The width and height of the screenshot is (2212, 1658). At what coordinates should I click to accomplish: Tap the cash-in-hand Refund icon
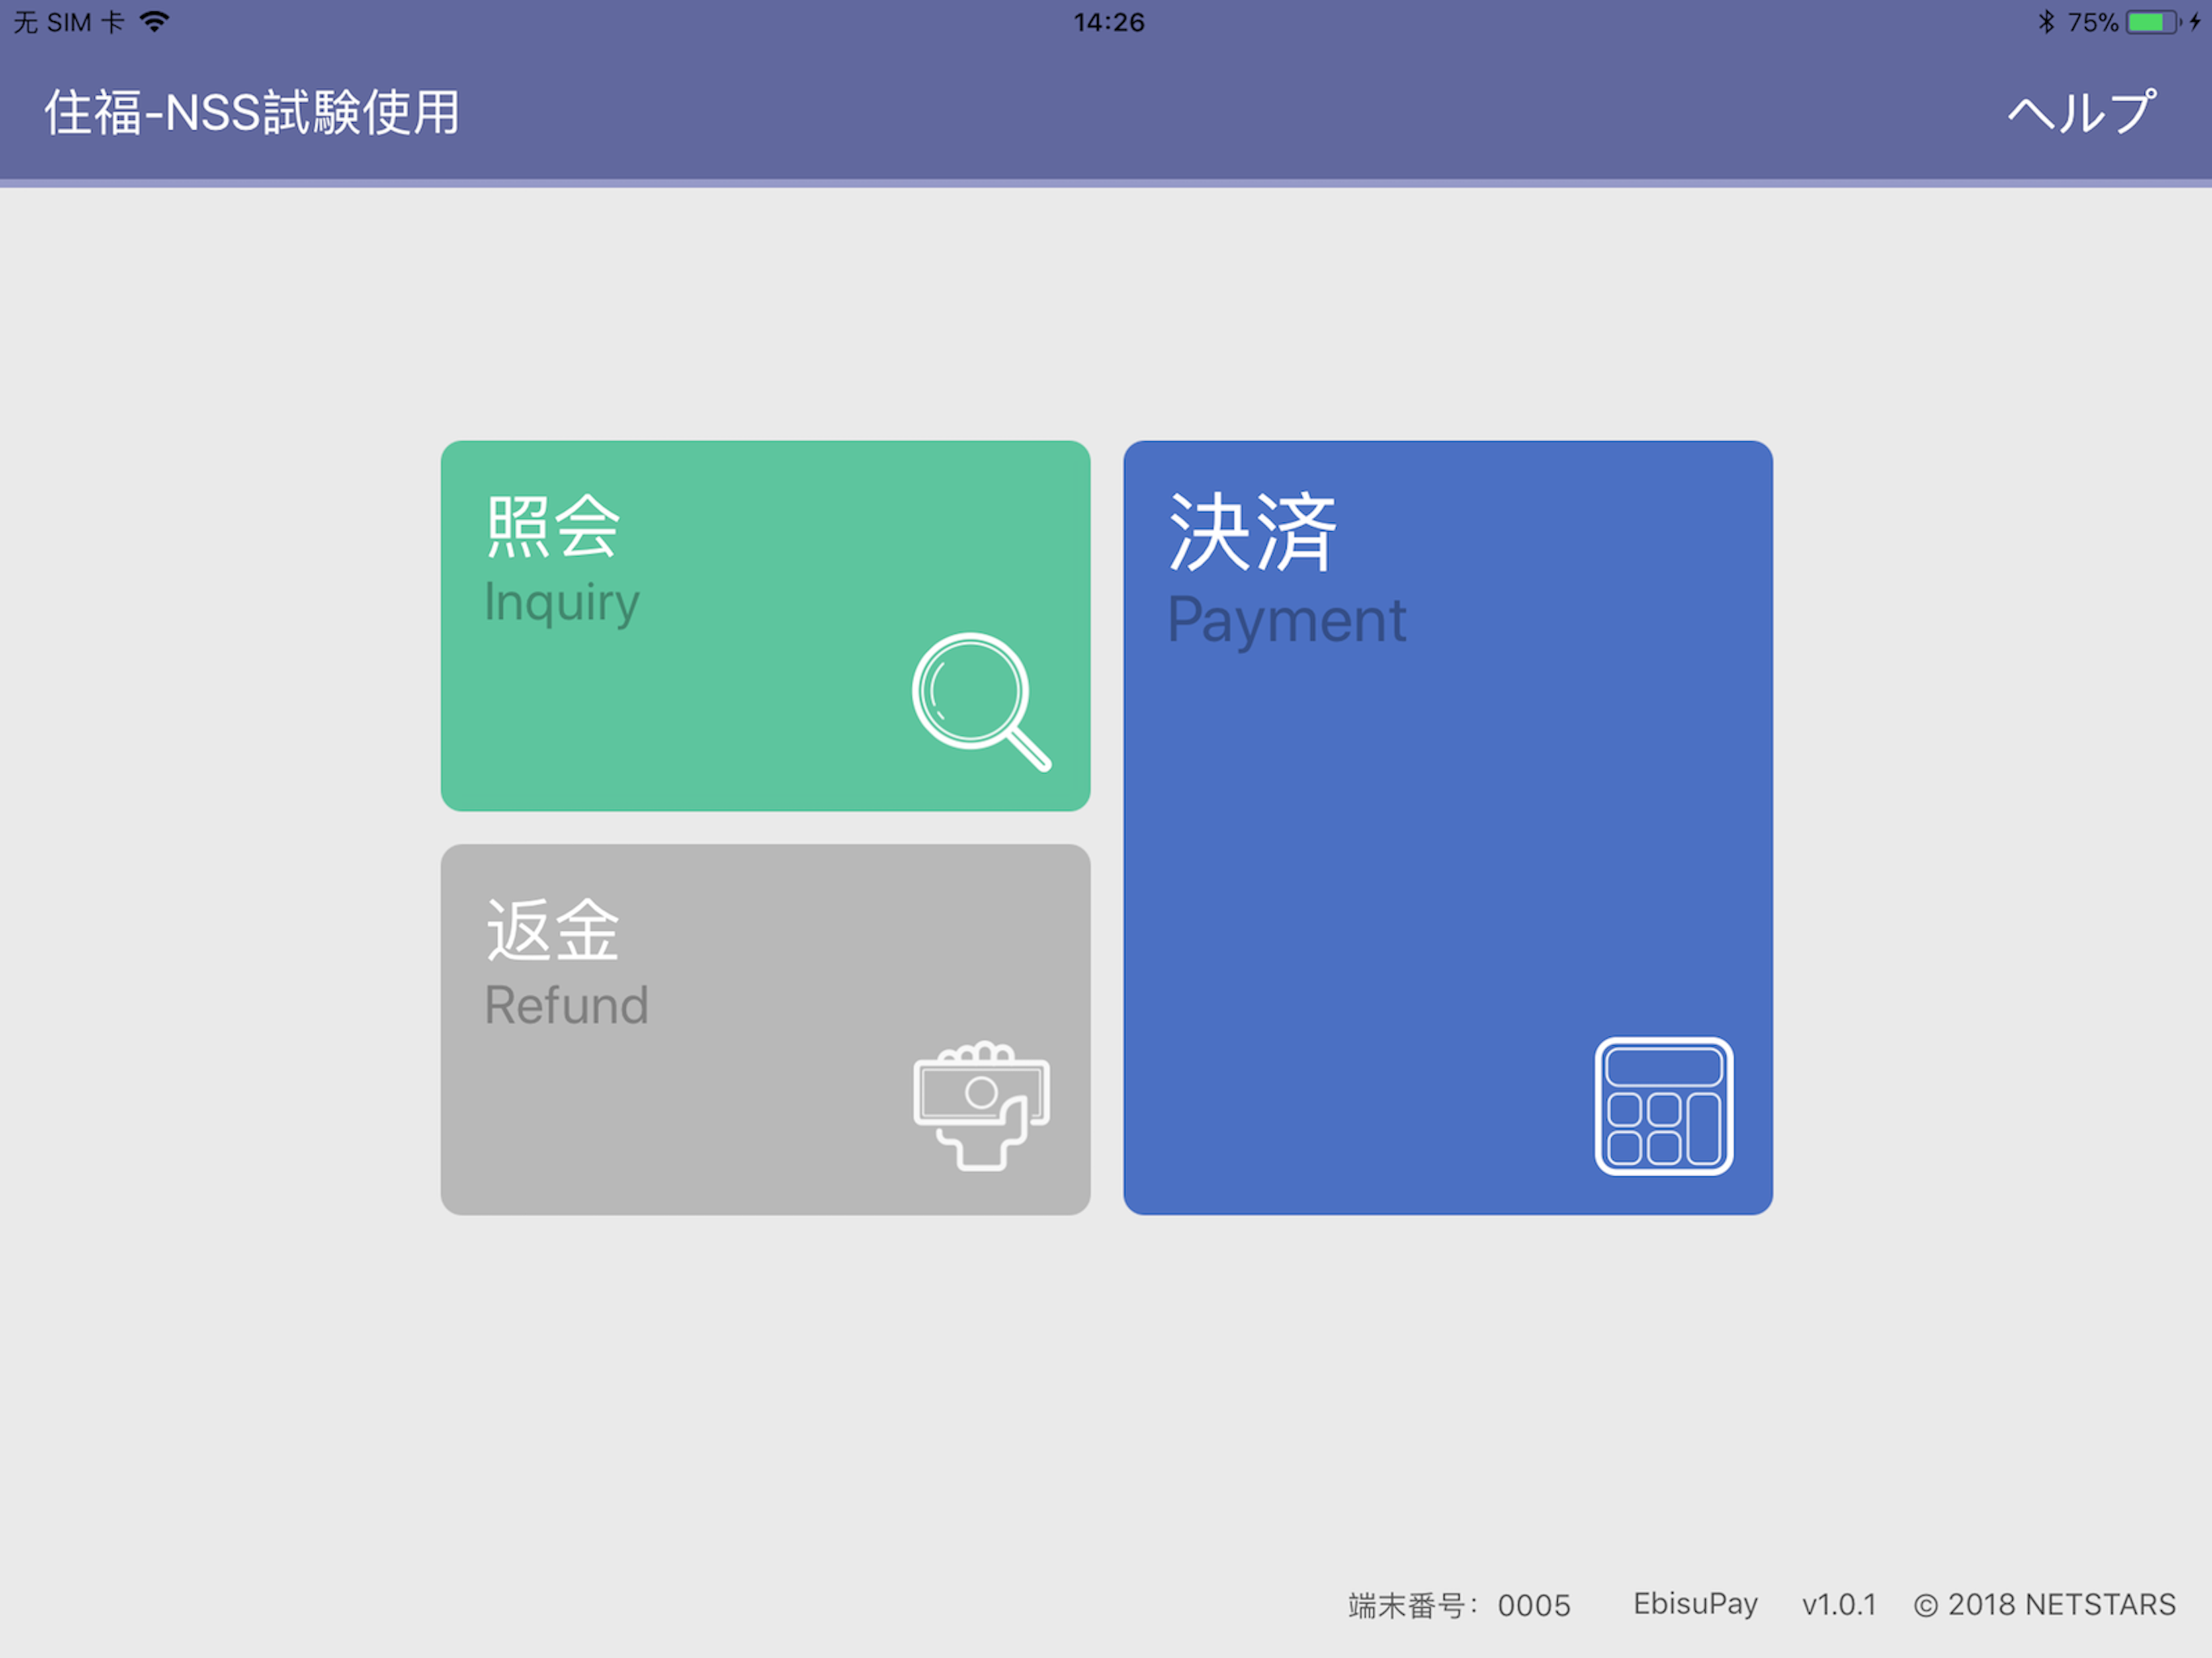coord(981,1106)
